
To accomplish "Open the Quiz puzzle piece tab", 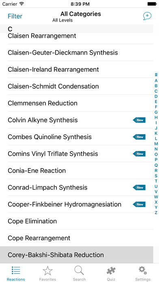I will pos(111,273).
